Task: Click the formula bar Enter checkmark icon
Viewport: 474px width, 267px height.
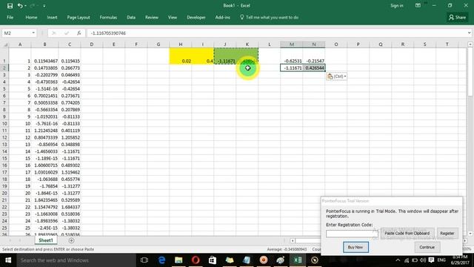Action: click(66, 33)
